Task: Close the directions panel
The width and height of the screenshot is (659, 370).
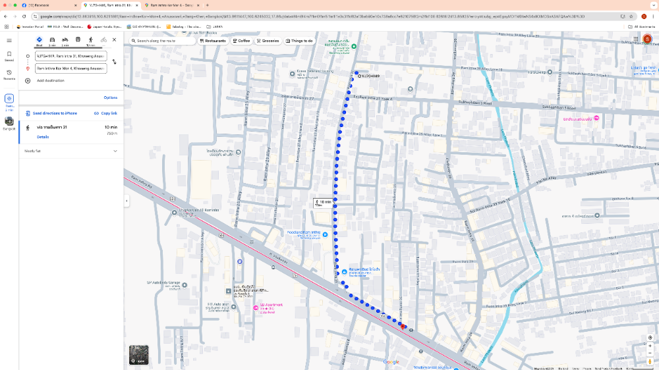Action: [114, 40]
